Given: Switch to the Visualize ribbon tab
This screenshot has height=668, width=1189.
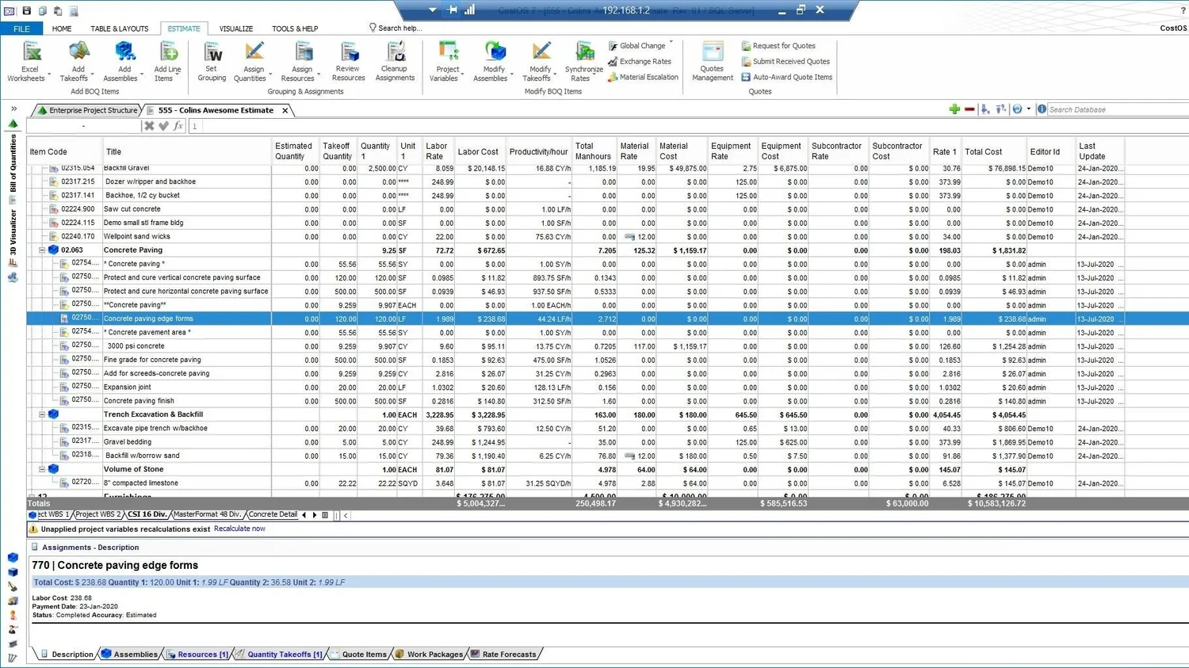Looking at the screenshot, I should (236, 29).
